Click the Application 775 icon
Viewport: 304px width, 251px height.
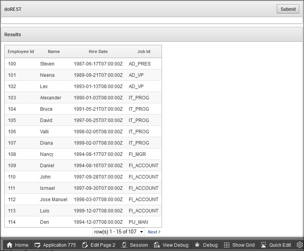coord(37,245)
